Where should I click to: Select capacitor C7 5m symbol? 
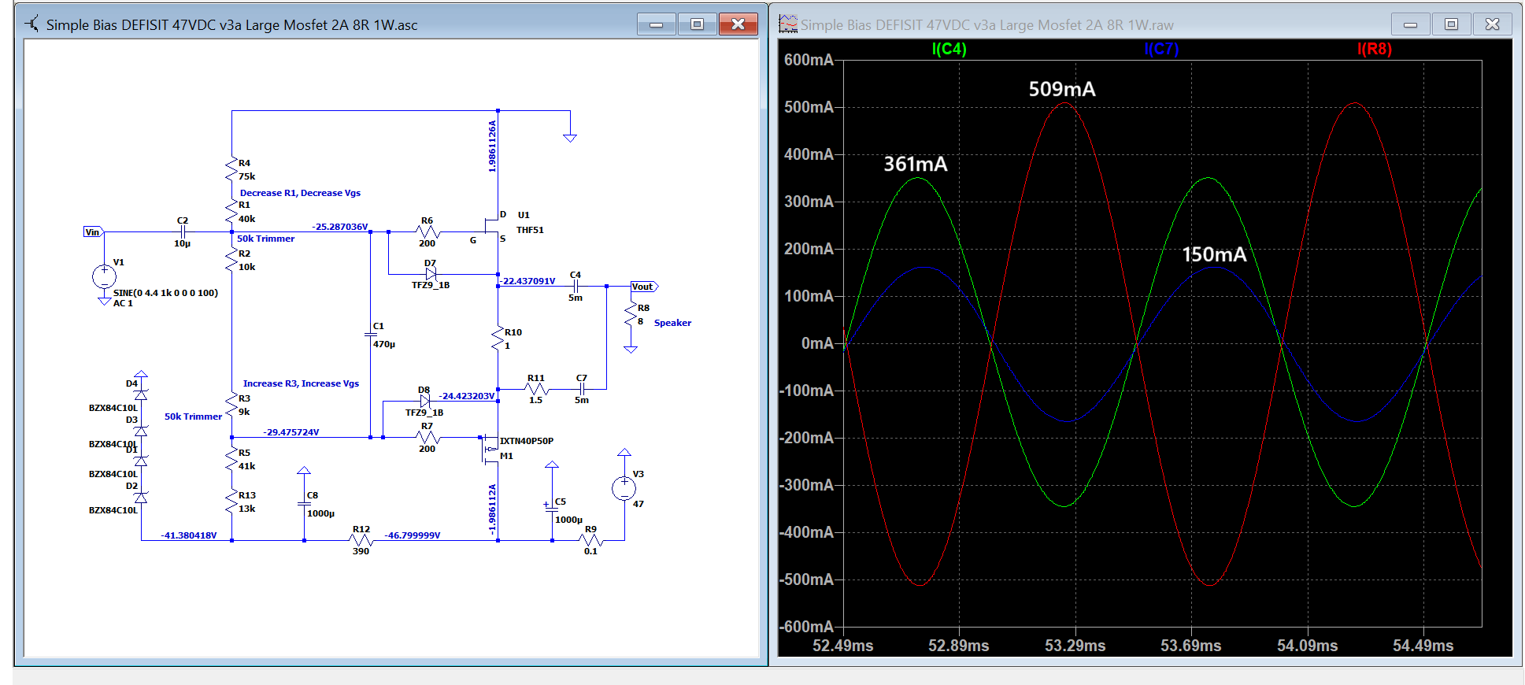click(x=581, y=389)
